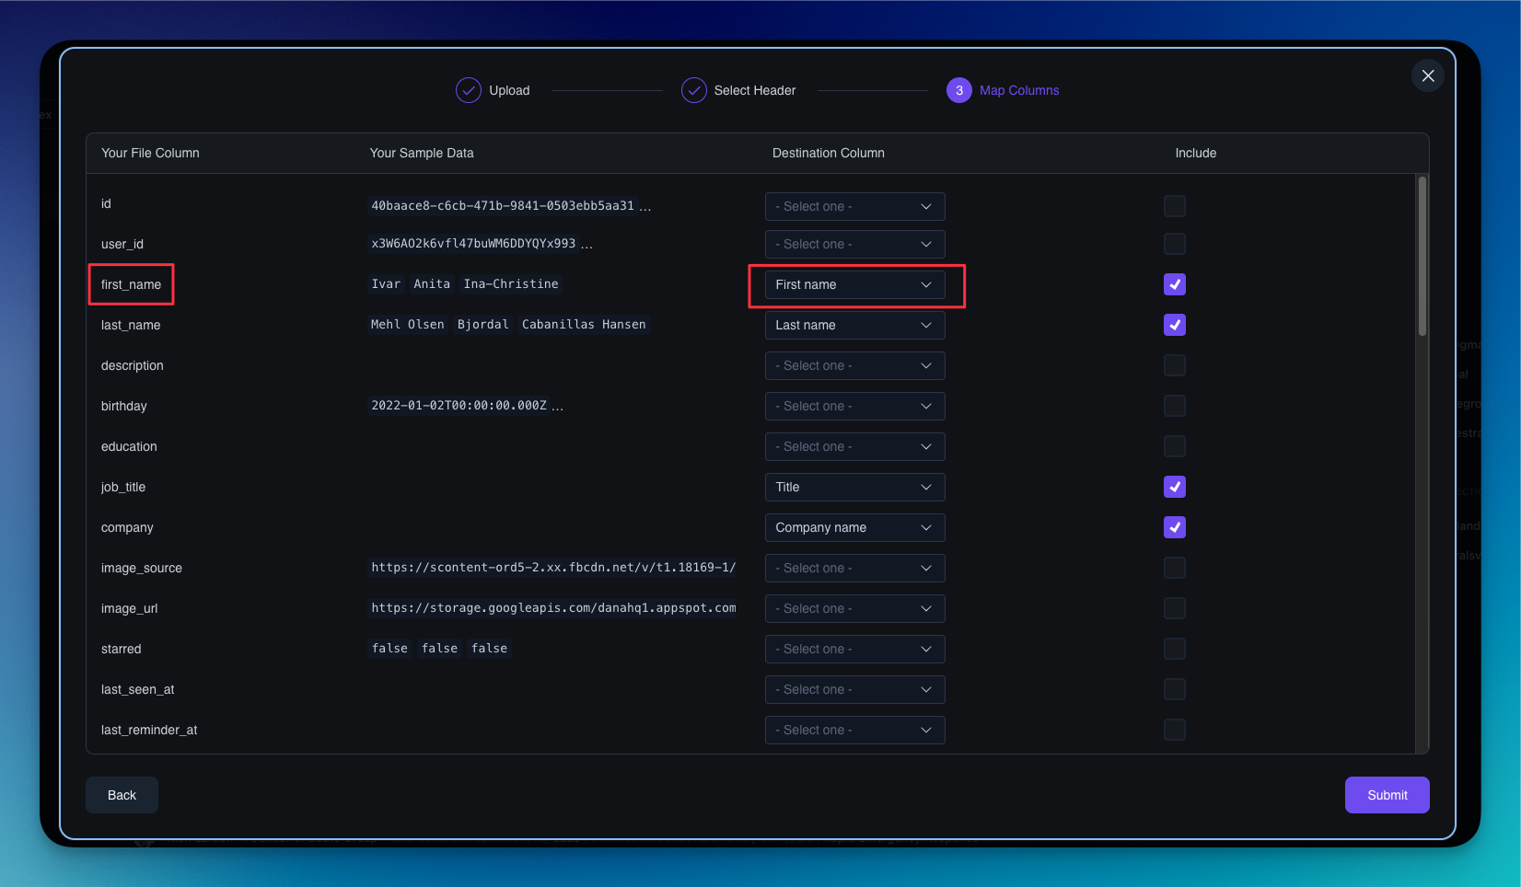Enable the Include checkbox for last_seen_at
Viewport: 1521px width, 887px height.
(1175, 689)
